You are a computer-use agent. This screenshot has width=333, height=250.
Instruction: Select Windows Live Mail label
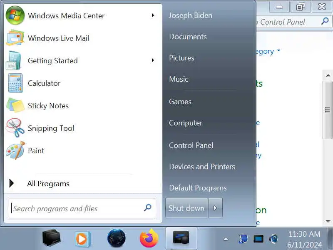click(x=58, y=38)
